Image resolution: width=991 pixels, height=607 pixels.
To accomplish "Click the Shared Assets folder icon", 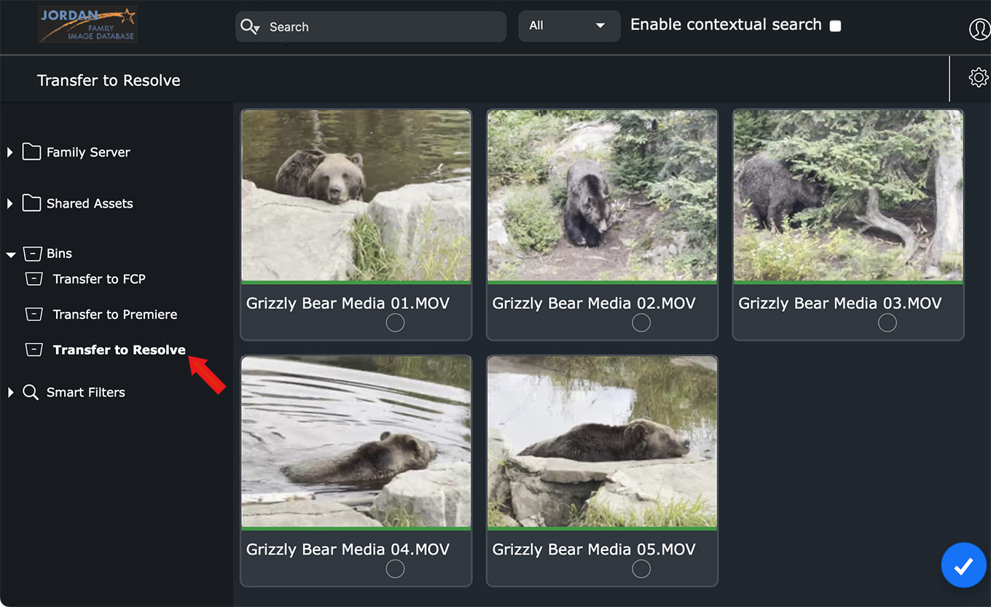I will click(x=31, y=203).
